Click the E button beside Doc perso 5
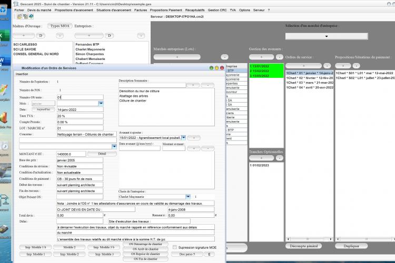 209,254
